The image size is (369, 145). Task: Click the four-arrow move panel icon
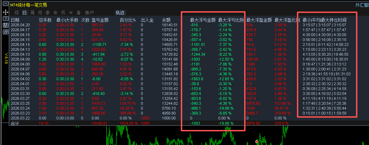click(5, 12)
